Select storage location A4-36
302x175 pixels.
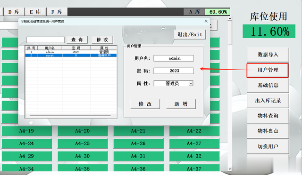click(138, 168)
